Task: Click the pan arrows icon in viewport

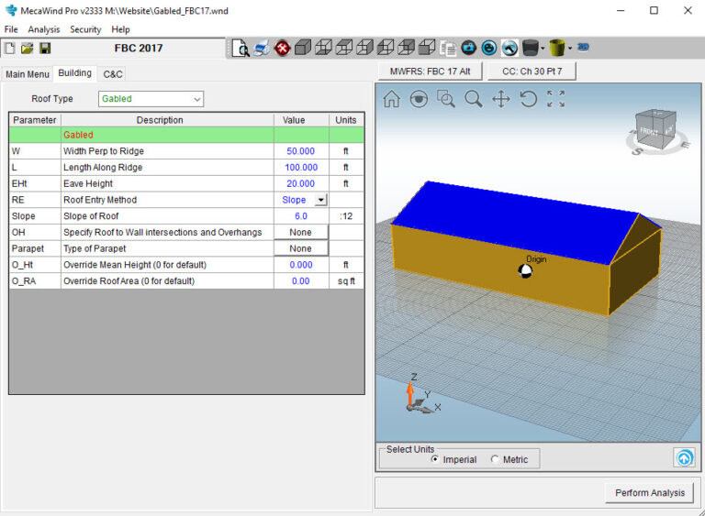Action: (501, 99)
